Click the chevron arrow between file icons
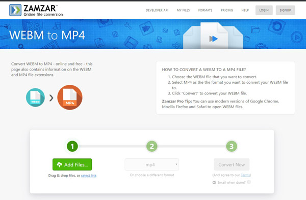The height and width of the screenshot is (200, 306). point(52,98)
